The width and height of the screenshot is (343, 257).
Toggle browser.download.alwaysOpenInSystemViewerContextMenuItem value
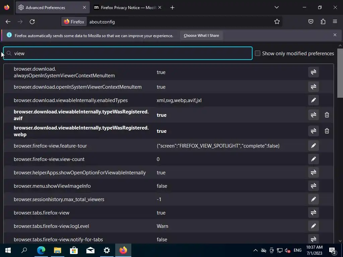click(x=313, y=72)
